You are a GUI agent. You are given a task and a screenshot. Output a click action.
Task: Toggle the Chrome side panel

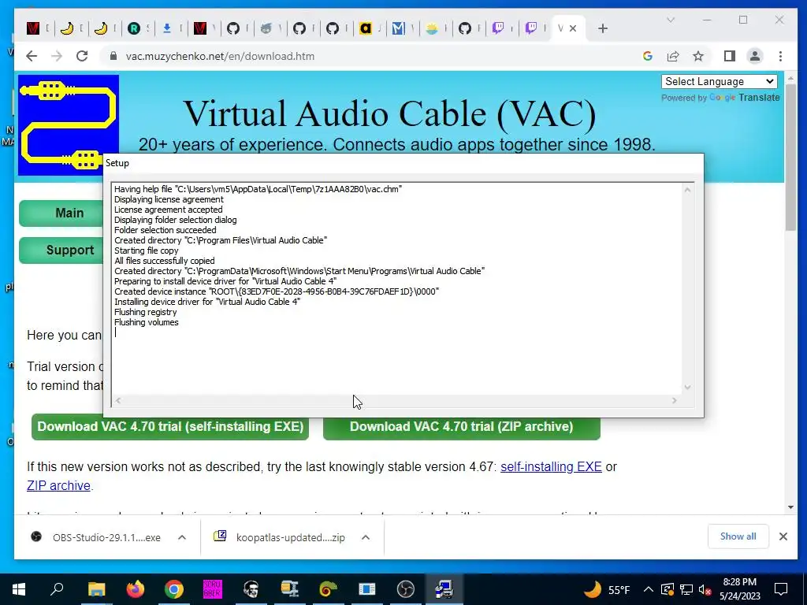[x=729, y=56]
